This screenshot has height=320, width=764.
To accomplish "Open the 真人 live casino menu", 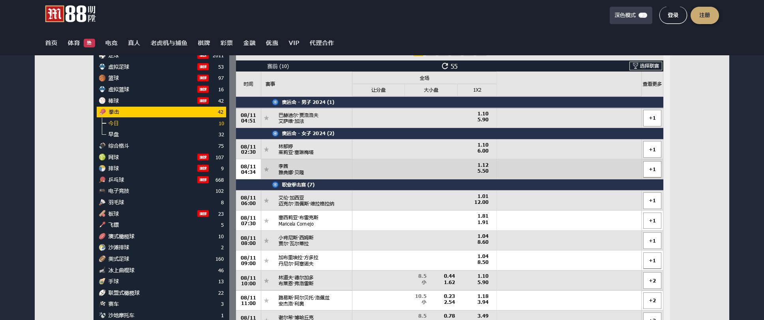I will [x=134, y=43].
